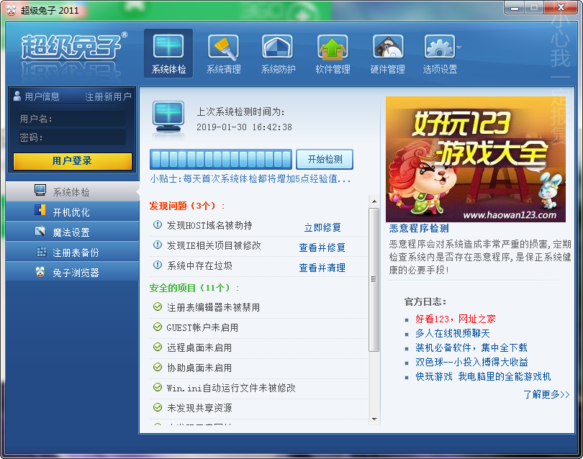Click the results list scrollbar thumb
Viewport: 583px width, 459px height.
pyautogui.click(x=374, y=279)
